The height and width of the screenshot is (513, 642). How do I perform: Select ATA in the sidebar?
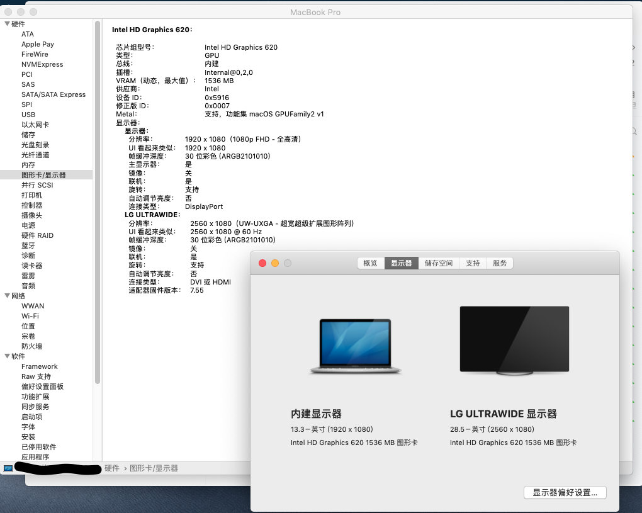coord(28,34)
